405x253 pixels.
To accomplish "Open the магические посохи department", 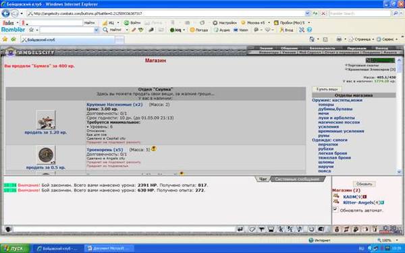I will click(339, 122).
